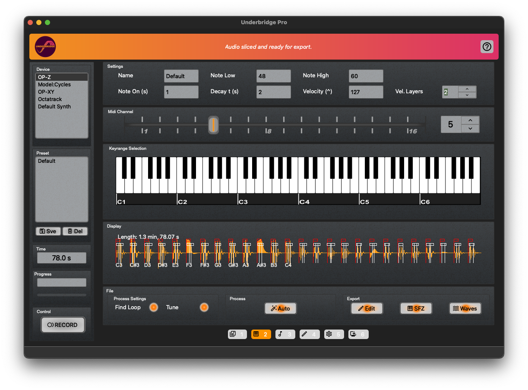The image size is (528, 390).
Task: Click the Note Low field
Action: 274,76
